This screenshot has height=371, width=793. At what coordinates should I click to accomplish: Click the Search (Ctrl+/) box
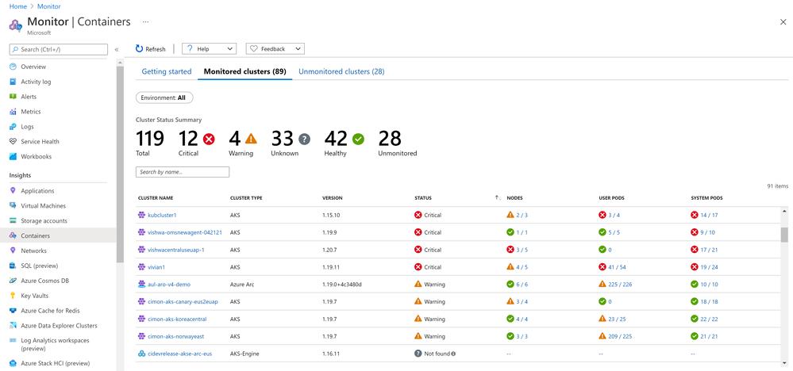(59, 49)
